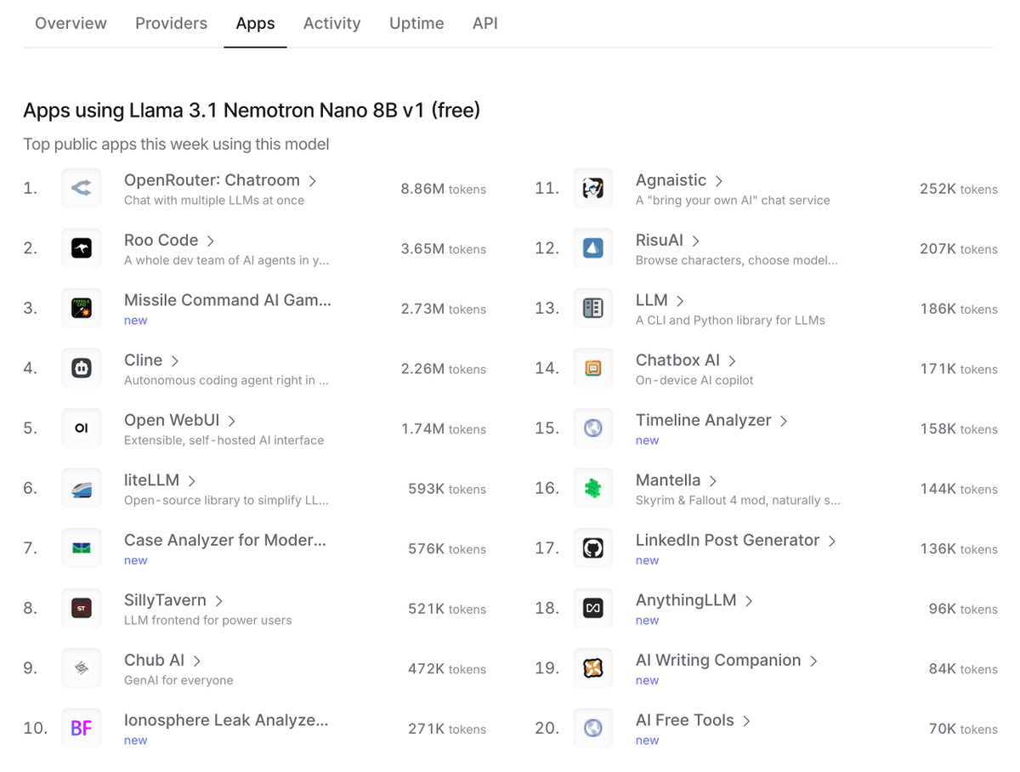
Task: Click the chevron next to RisuAI
Action: 696,241
